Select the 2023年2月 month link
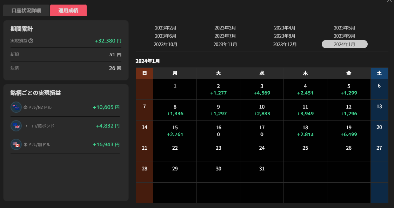The width and height of the screenshot is (394, 208). coord(165,28)
